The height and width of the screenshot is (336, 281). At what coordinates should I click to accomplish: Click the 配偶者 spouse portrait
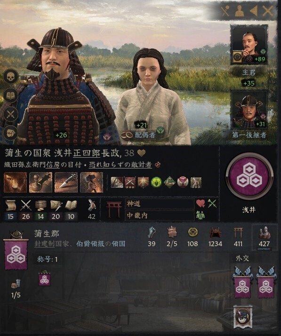[150, 96]
